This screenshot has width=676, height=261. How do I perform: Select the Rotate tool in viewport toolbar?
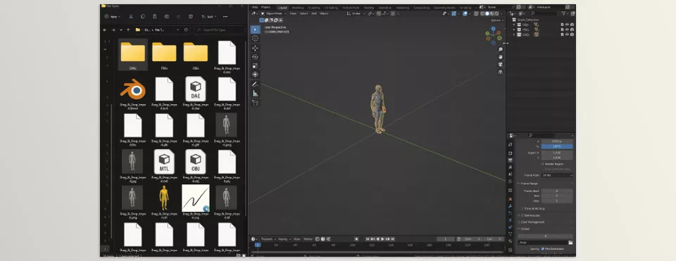[255, 57]
